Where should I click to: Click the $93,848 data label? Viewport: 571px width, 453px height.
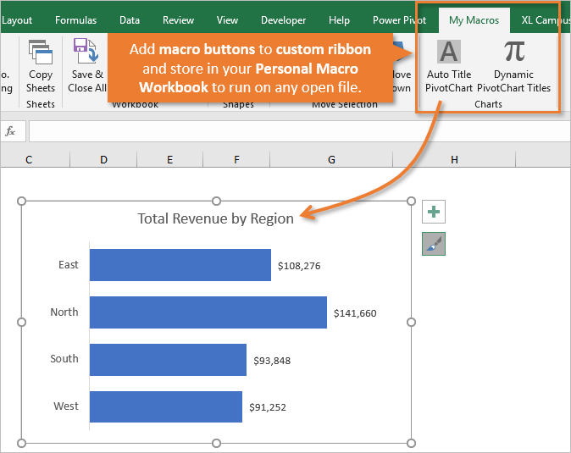[272, 361]
